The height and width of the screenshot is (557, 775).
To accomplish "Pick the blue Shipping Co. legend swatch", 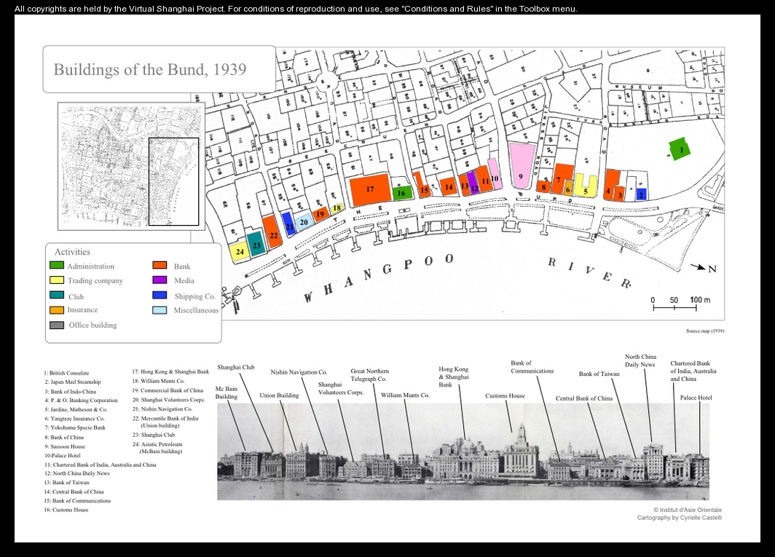I will [x=160, y=296].
